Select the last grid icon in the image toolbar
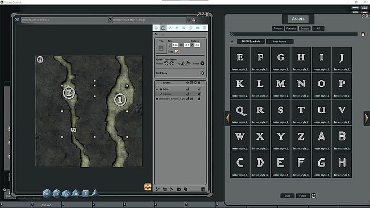The image size is (370, 208). [x=205, y=28]
